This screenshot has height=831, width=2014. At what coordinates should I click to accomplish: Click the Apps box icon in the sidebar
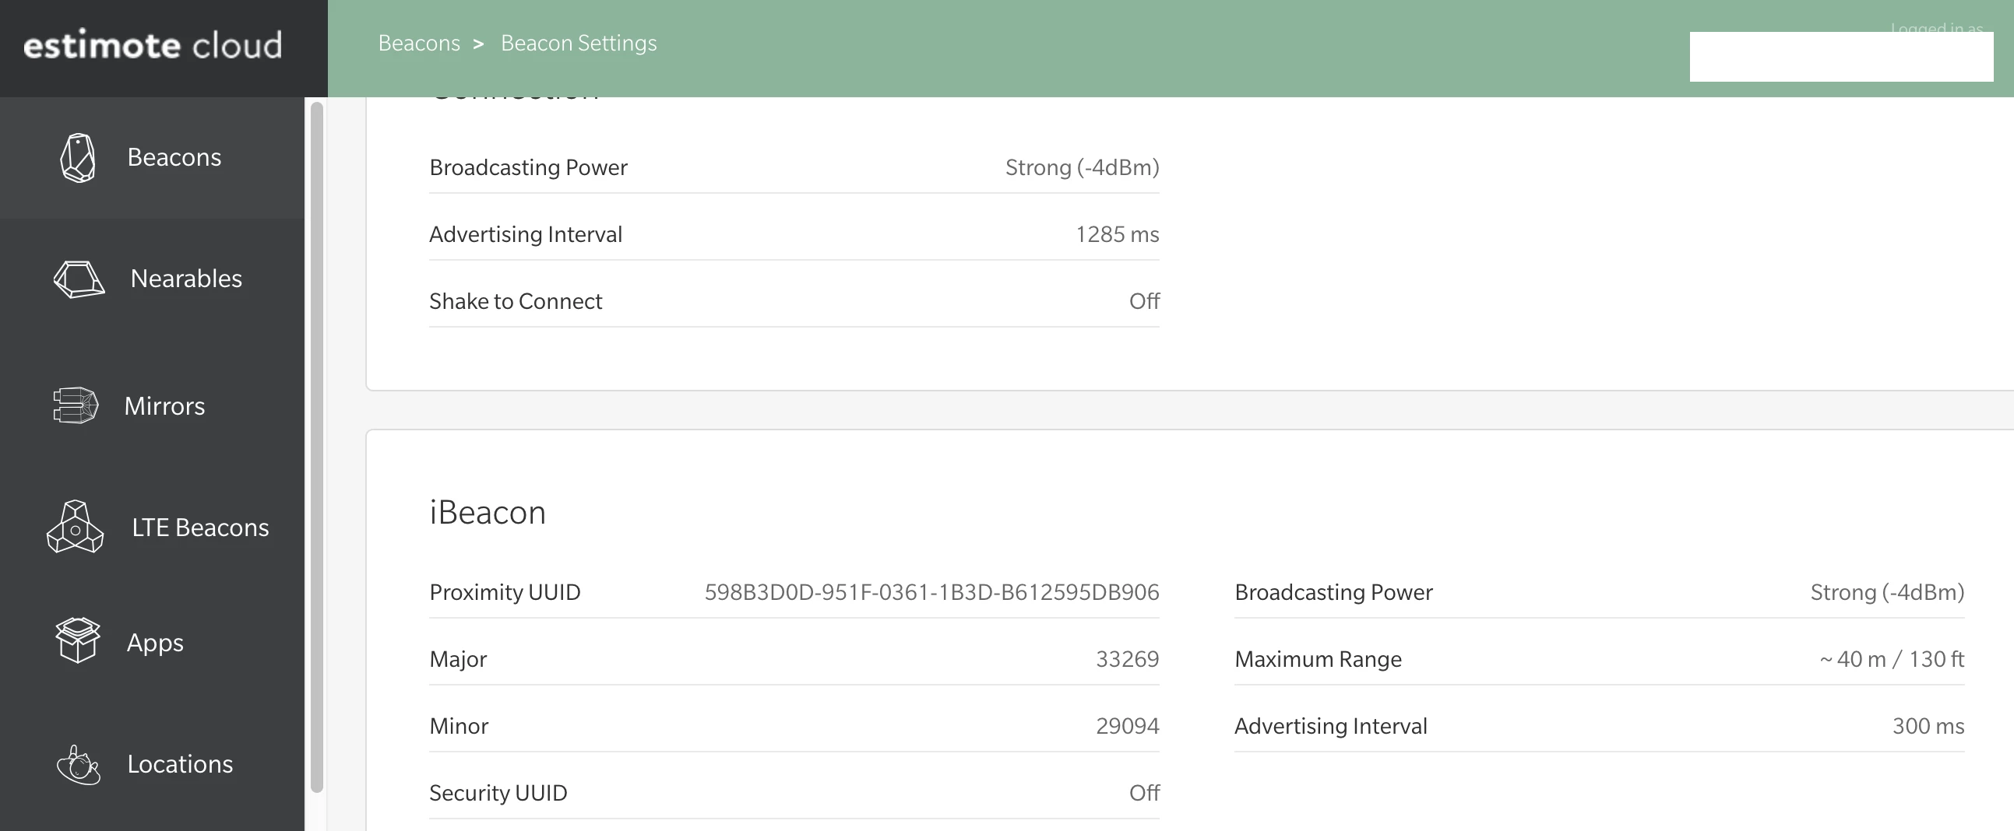[77, 640]
